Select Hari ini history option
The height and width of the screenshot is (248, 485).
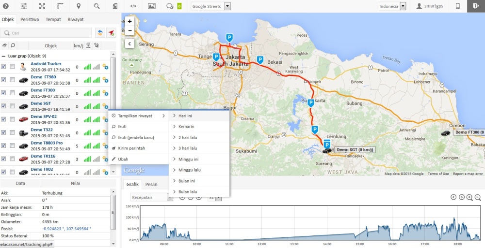pyautogui.click(x=199, y=116)
